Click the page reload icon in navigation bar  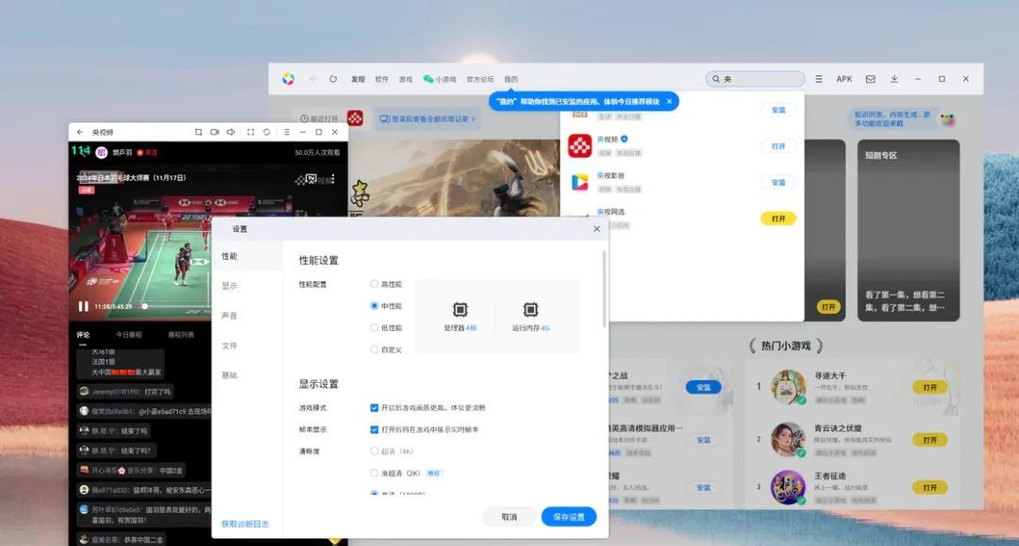[x=332, y=79]
